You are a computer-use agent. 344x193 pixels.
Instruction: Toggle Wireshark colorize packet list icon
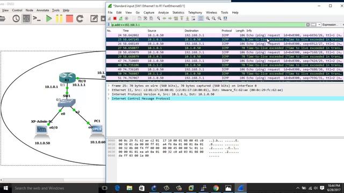200,19
